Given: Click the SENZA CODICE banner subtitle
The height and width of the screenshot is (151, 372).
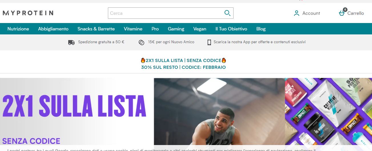Looking at the screenshot, I should (x=31, y=141).
